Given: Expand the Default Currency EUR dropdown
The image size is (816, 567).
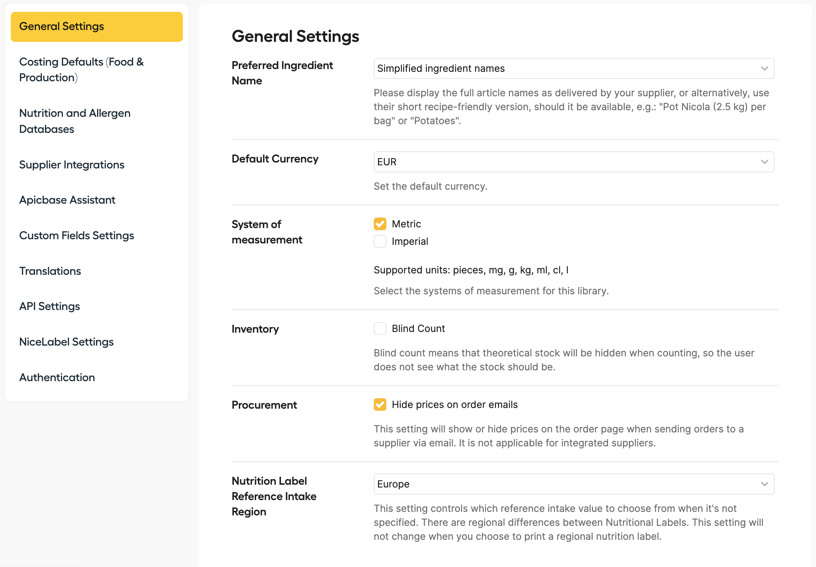Looking at the screenshot, I should point(574,162).
